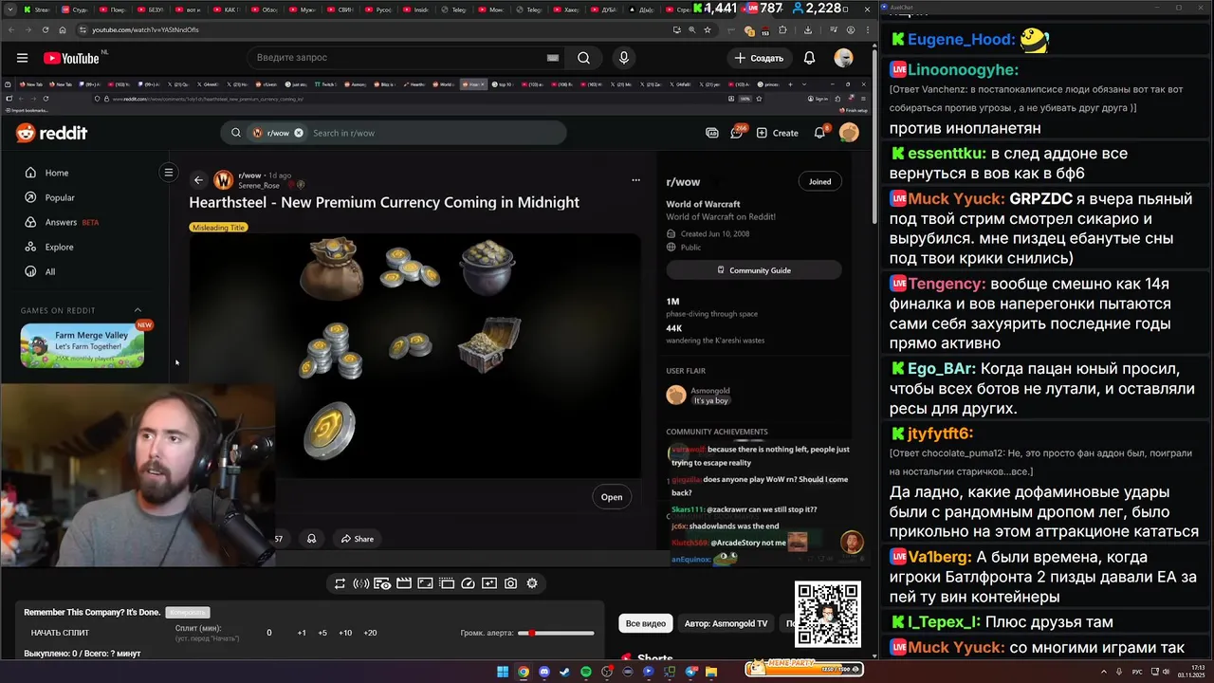Open YouTube notifications bell
The width and height of the screenshot is (1214, 683).
pyautogui.click(x=809, y=58)
